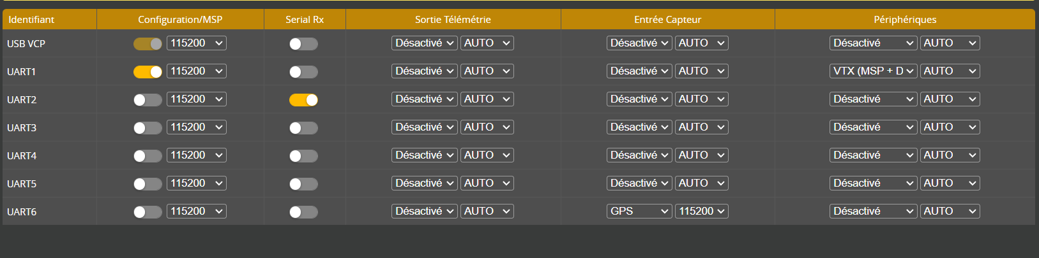
Task: Expand UART5 telemetry AUTO baud dropdown
Action: point(487,183)
